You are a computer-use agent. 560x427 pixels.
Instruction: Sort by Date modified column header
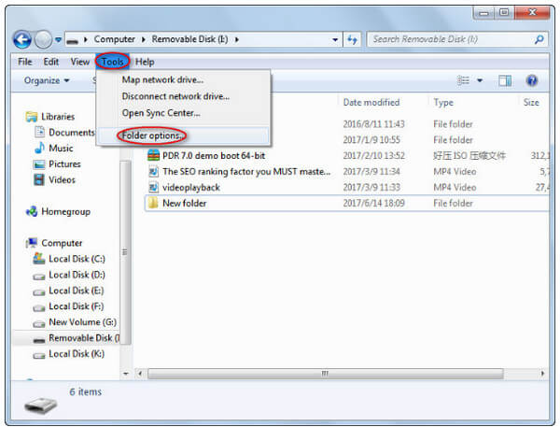370,102
